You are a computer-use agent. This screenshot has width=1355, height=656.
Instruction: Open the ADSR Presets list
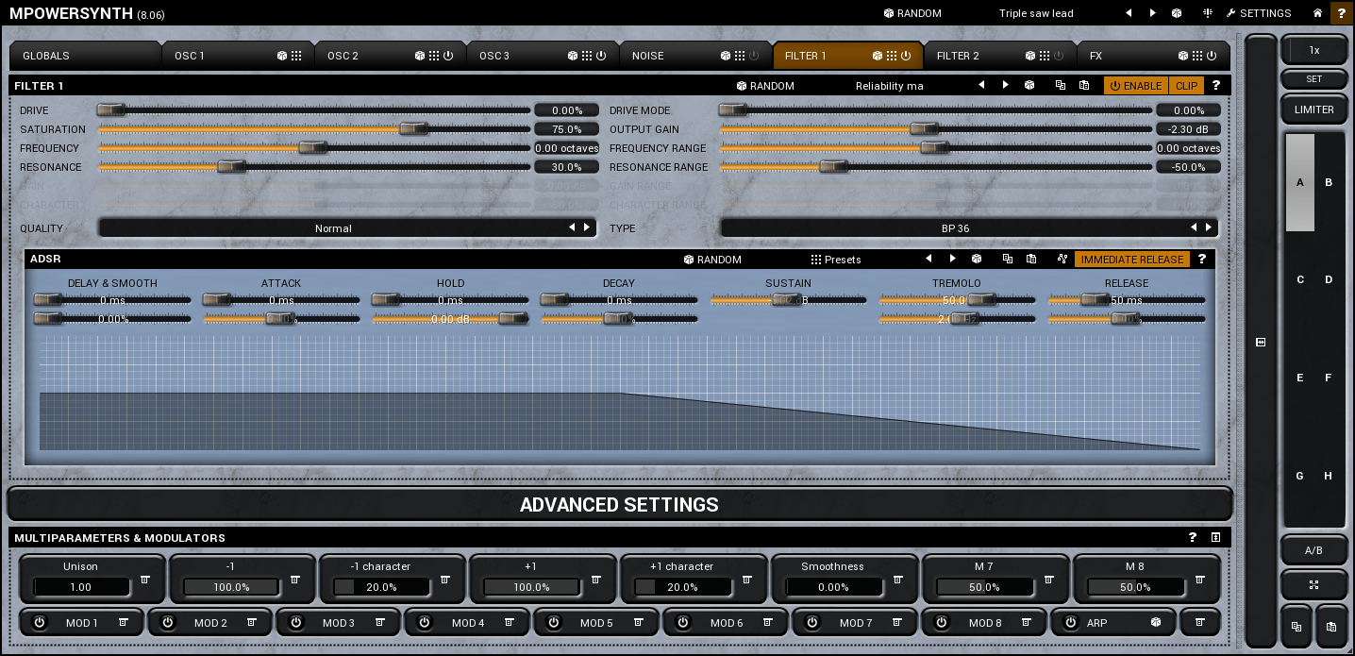[835, 260]
